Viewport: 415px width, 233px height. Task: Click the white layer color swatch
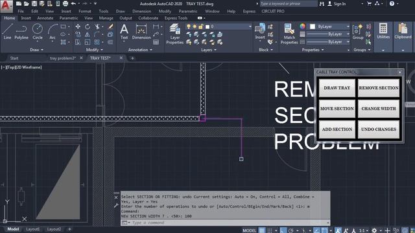coord(207,27)
